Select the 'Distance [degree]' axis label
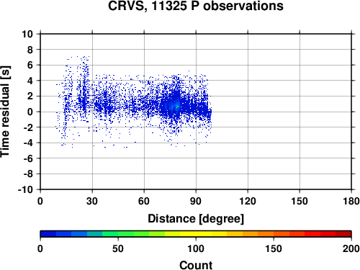The image size is (360, 270). coord(196,219)
